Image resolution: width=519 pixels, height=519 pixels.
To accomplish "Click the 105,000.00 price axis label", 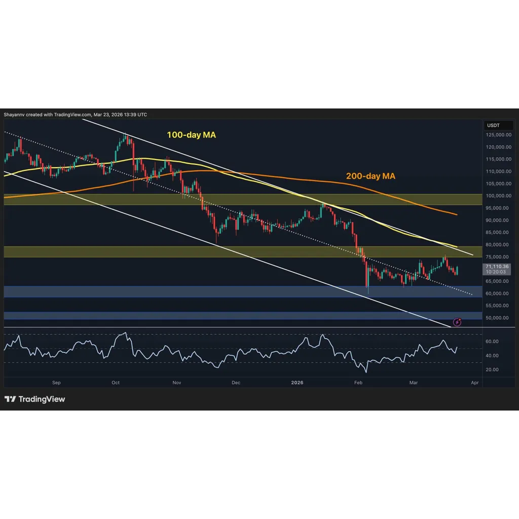I will tap(499, 183).
